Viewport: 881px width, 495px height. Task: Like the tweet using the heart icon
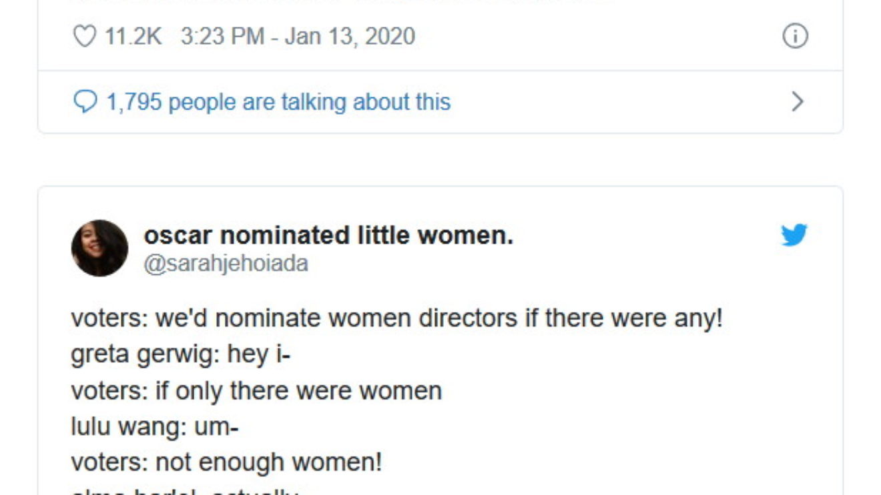pyautogui.click(x=84, y=36)
